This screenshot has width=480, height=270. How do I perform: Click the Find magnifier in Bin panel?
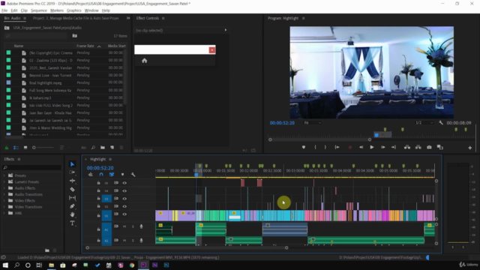[x=93, y=148]
